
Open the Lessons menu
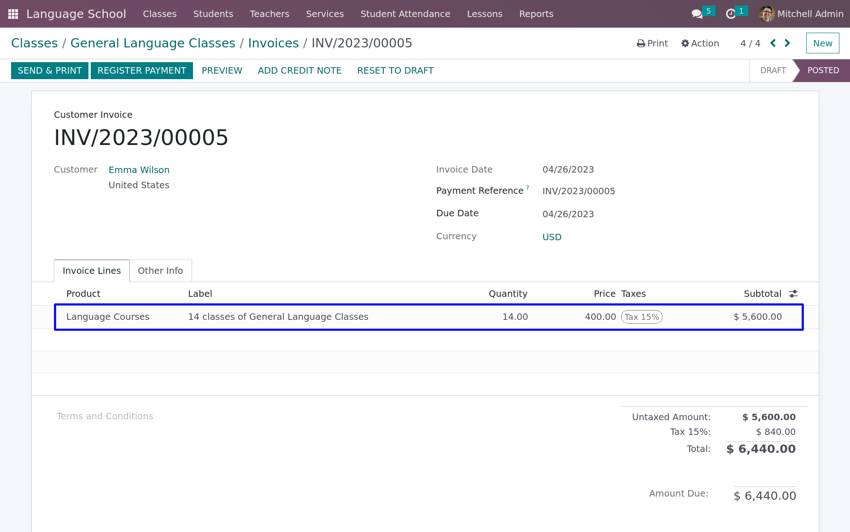pos(485,14)
